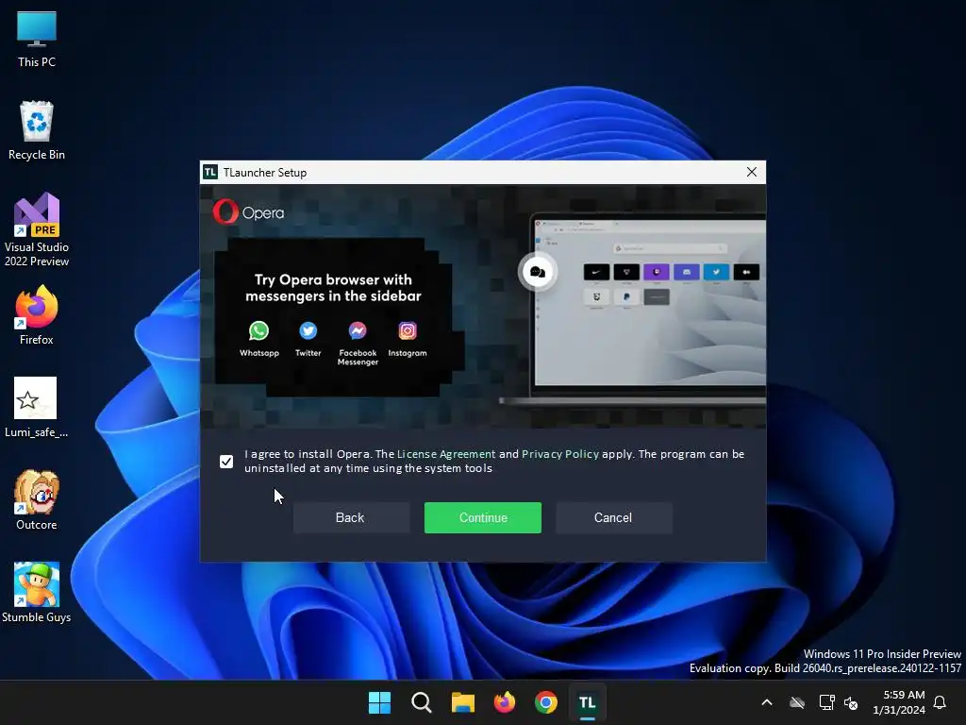The image size is (966, 725).
Task: Select the Stumble Guys desktop shortcut
Action: click(x=37, y=593)
